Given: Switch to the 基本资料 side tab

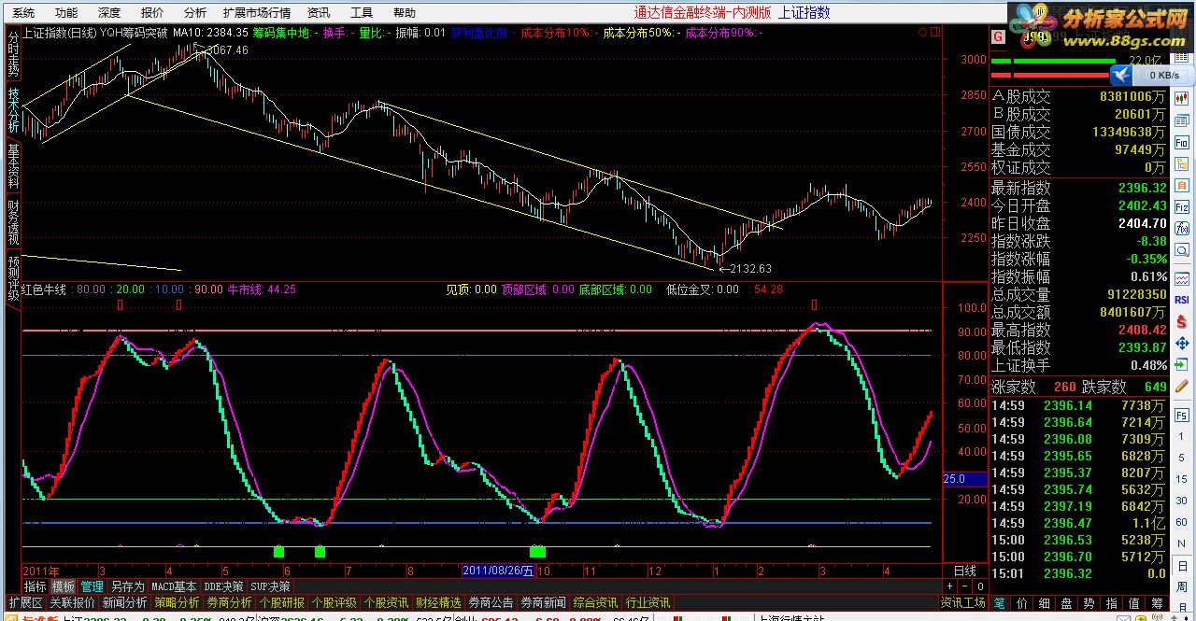Looking at the screenshot, I should [13, 166].
